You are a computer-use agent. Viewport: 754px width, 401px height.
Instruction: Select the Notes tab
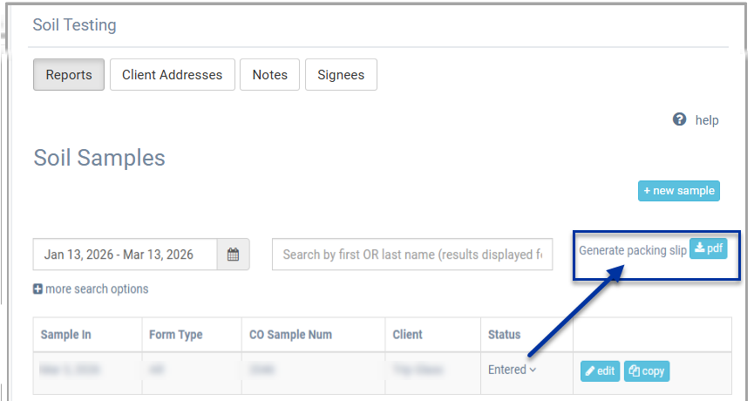[269, 75]
